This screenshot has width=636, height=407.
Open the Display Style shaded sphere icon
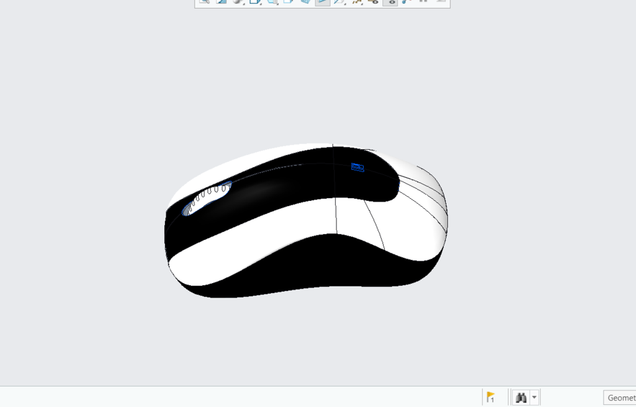(x=237, y=2)
